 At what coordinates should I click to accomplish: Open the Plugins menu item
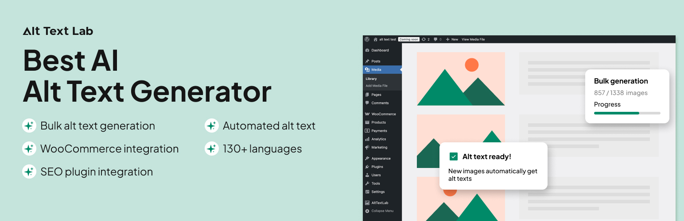[x=382, y=167]
